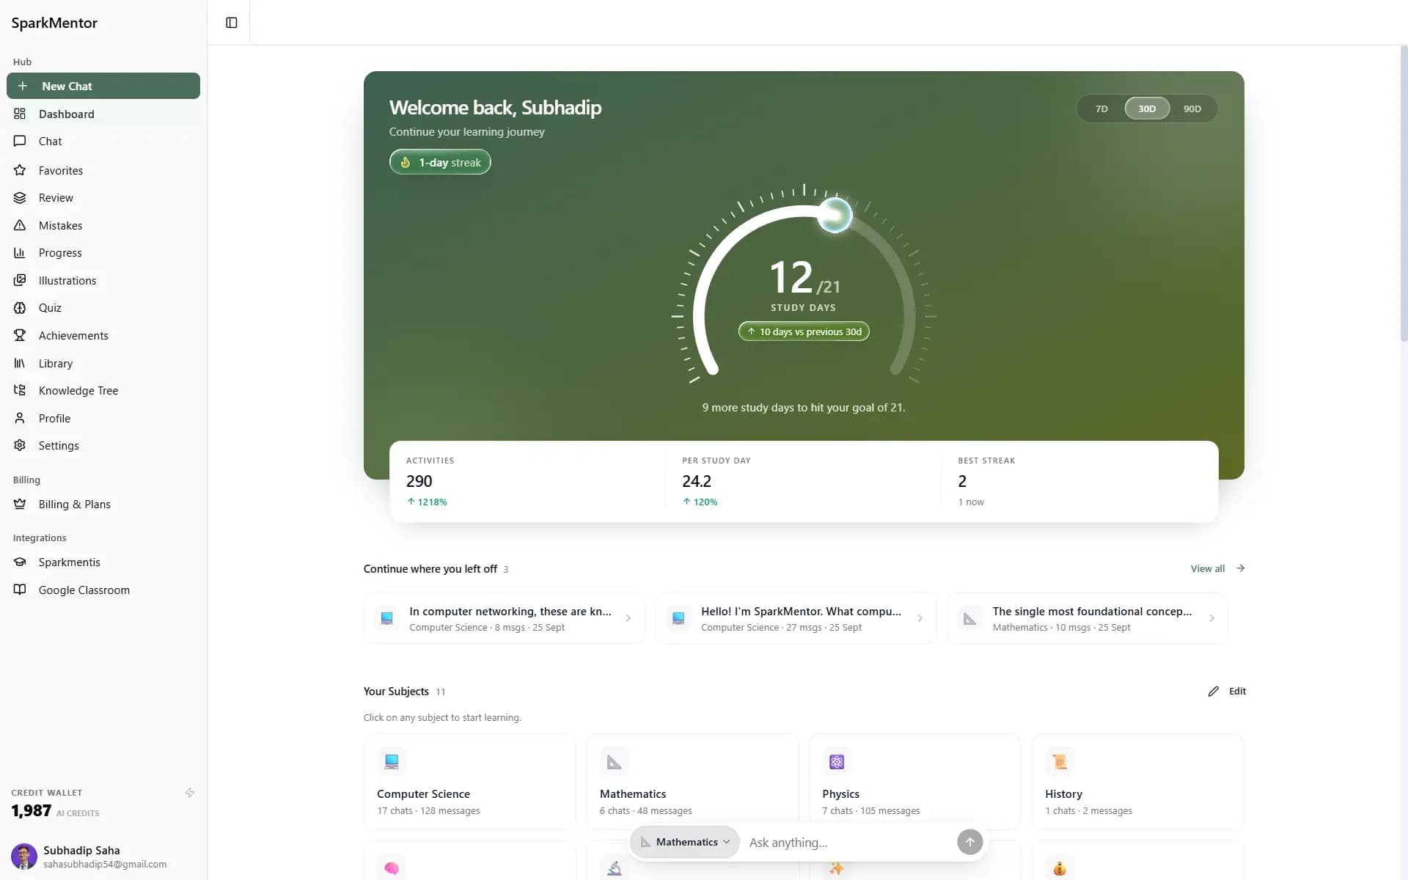Send the message with the arrow button
This screenshot has height=880, width=1408.
point(969,842)
